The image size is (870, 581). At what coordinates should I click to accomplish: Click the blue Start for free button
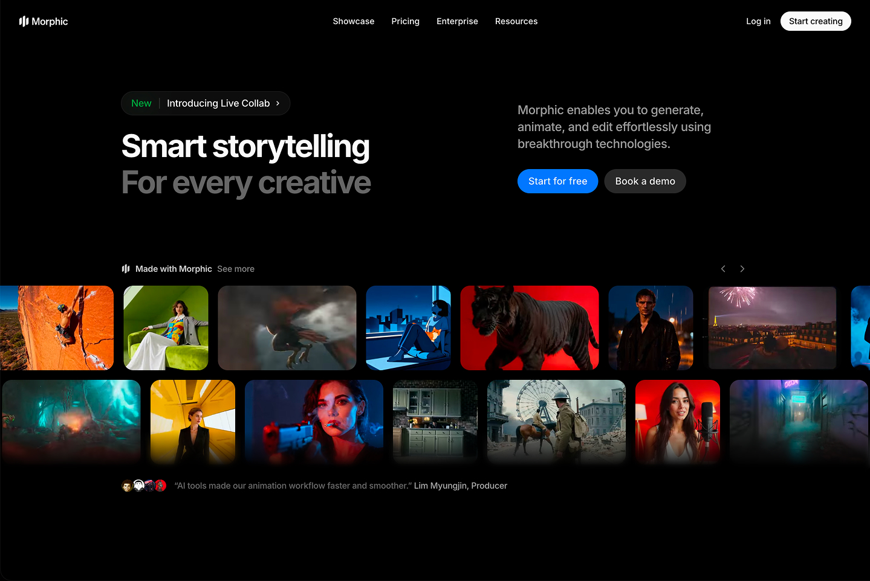tap(557, 181)
